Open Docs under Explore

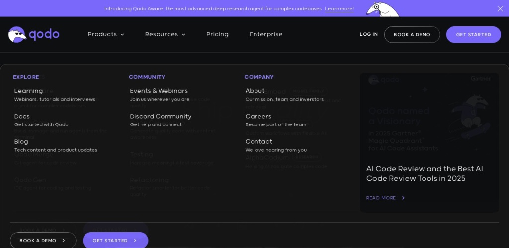pyautogui.click(x=22, y=116)
